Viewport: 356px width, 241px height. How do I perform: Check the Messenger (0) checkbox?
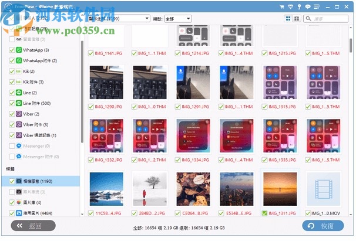click(x=12, y=146)
